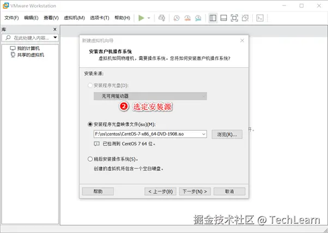Click the 已检测到 CentOS 7 64 位 text

pyautogui.click(x=129, y=144)
